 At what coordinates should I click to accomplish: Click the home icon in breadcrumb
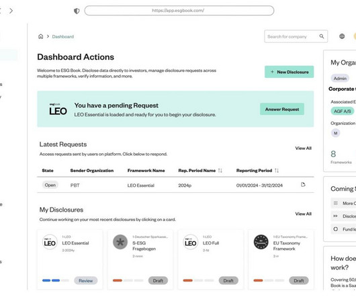click(41, 36)
